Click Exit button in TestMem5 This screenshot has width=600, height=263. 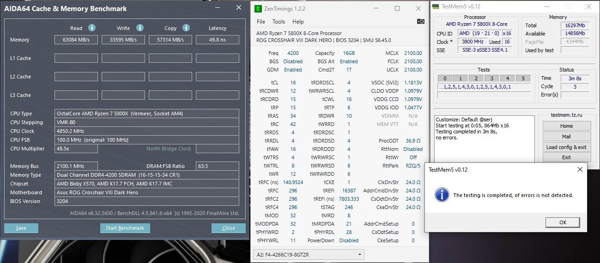[x=566, y=157]
